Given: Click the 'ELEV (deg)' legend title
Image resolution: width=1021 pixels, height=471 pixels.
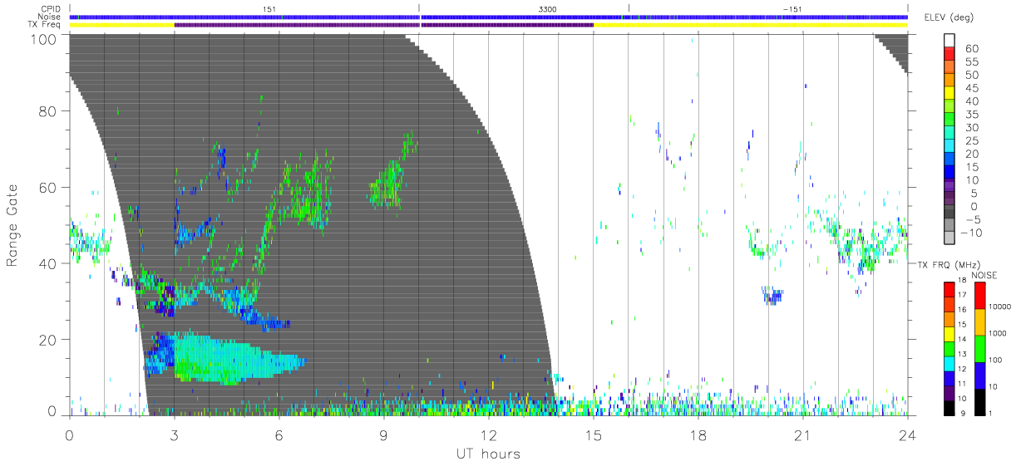Looking at the screenshot, I should click(x=949, y=17).
